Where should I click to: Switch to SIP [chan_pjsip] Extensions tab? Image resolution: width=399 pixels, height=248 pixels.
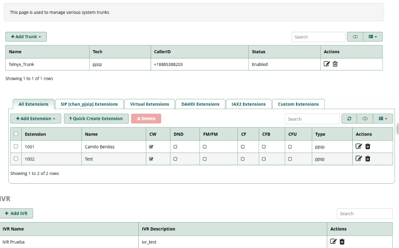(x=89, y=104)
